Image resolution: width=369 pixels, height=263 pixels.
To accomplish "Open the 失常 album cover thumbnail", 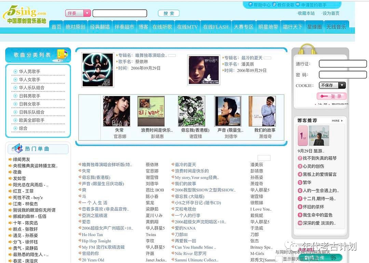I will [x=117, y=111].
